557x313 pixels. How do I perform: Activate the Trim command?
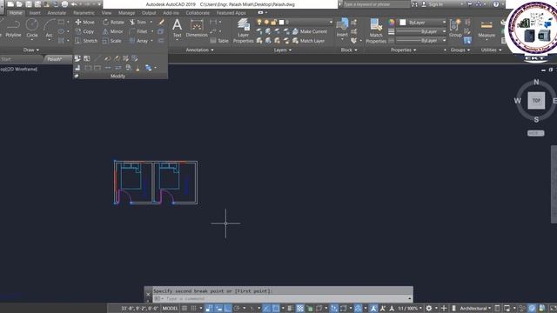pos(138,22)
